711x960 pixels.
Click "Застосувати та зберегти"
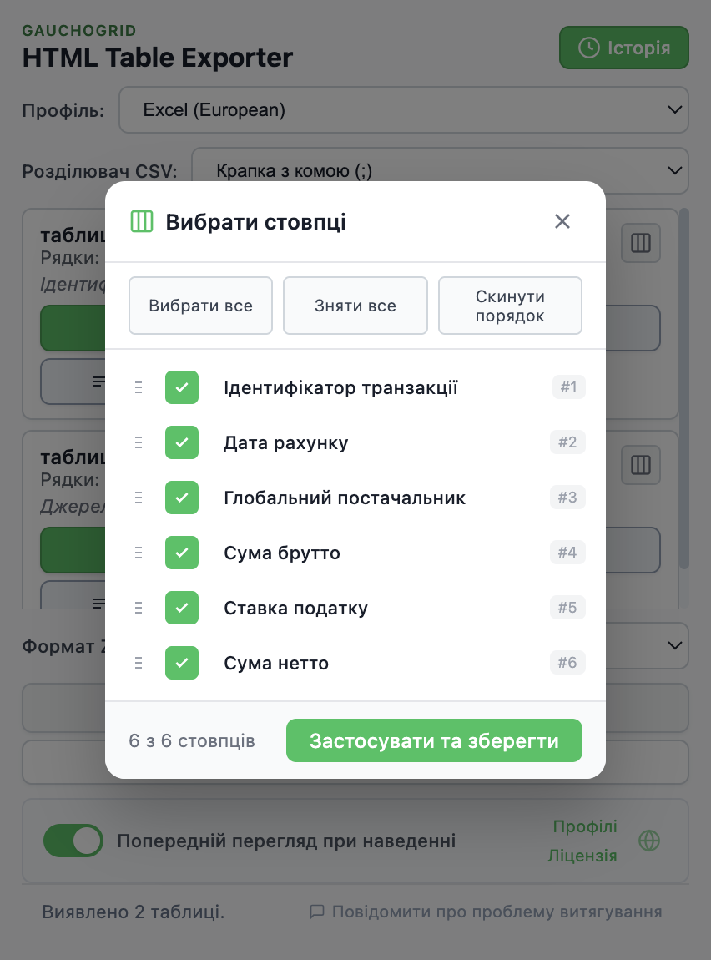434,740
